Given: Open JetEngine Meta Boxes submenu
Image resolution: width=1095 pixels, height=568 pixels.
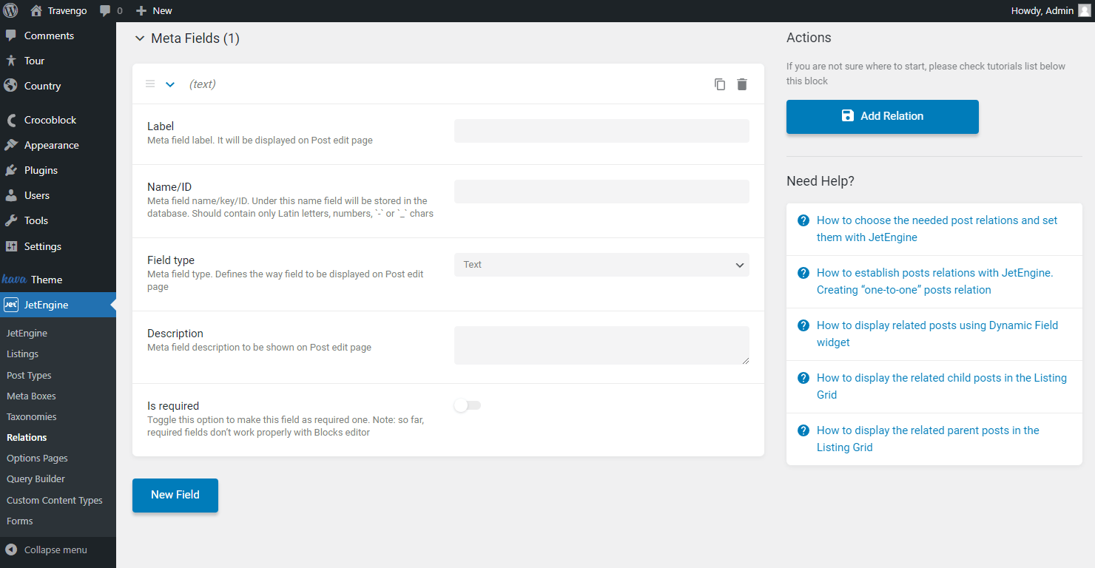Looking at the screenshot, I should click(31, 396).
